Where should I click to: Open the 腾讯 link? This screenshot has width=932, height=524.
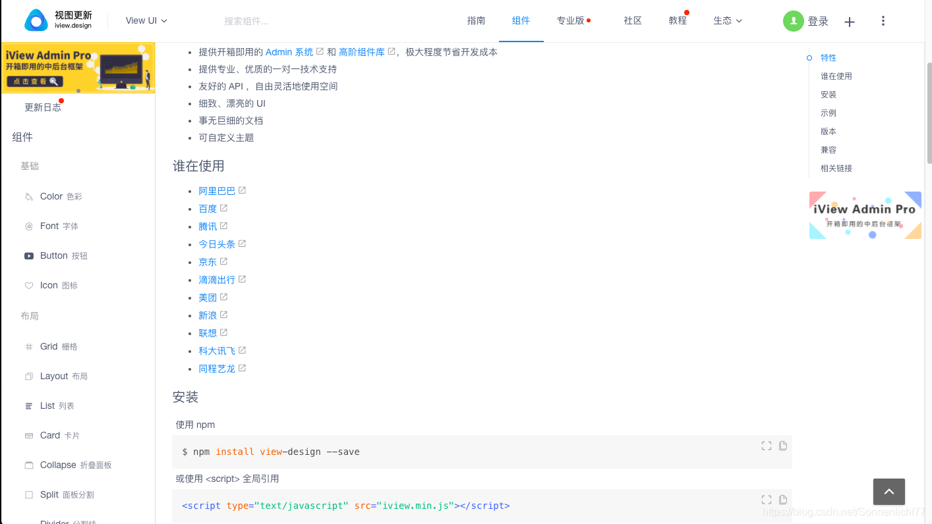click(208, 226)
